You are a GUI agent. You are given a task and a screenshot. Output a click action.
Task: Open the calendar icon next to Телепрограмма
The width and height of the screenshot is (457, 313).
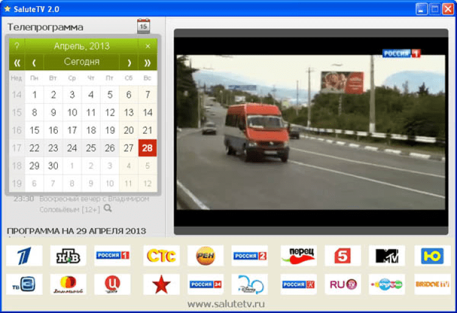[x=143, y=26]
